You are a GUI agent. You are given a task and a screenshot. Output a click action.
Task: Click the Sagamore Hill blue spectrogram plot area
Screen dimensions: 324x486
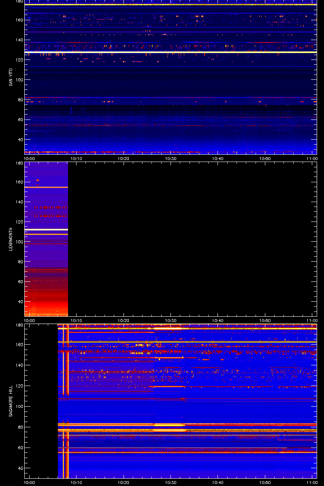coord(187,401)
